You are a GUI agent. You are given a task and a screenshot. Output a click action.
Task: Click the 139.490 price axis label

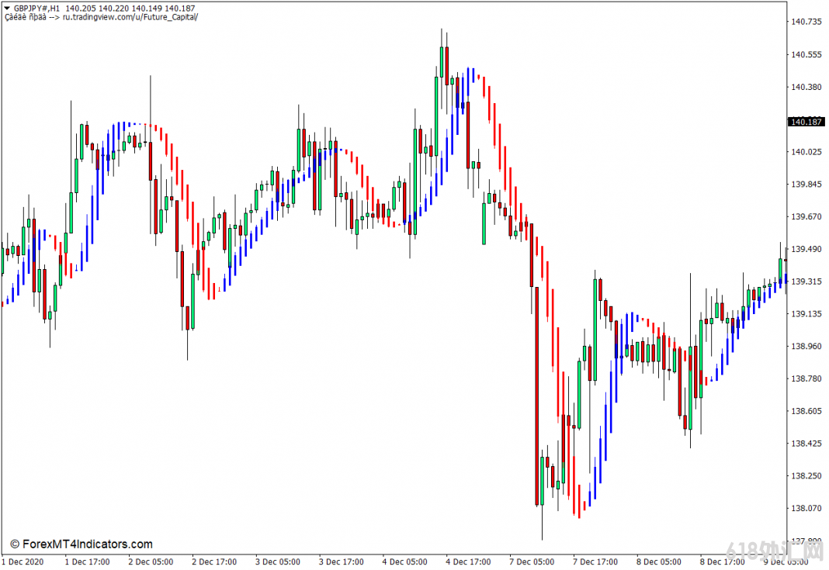(x=806, y=250)
